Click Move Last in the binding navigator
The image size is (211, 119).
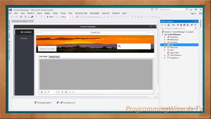coord(66,92)
